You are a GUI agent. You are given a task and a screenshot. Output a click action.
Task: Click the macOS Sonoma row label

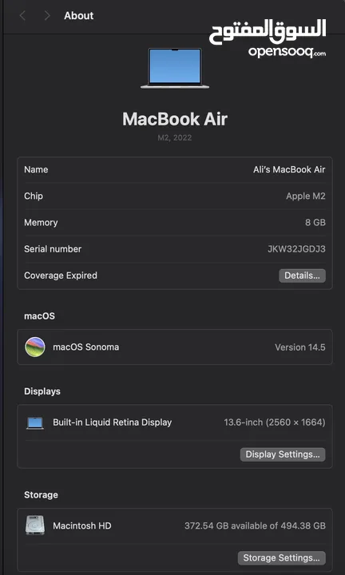pos(85,347)
